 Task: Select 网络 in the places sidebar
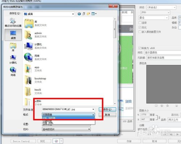tap(13, 72)
